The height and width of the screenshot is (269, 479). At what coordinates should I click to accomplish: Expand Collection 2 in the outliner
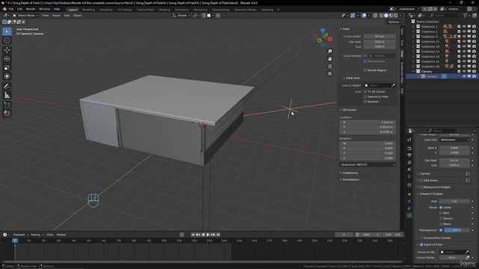(x=414, y=31)
